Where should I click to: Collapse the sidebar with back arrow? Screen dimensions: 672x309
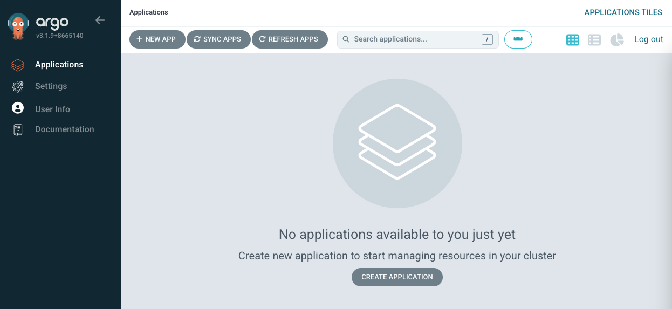(100, 20)
